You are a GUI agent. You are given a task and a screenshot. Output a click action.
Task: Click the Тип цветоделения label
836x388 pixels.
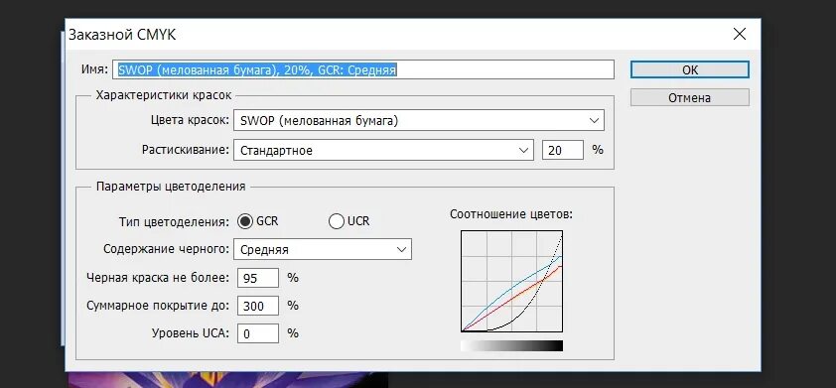[x=174, y=221]
